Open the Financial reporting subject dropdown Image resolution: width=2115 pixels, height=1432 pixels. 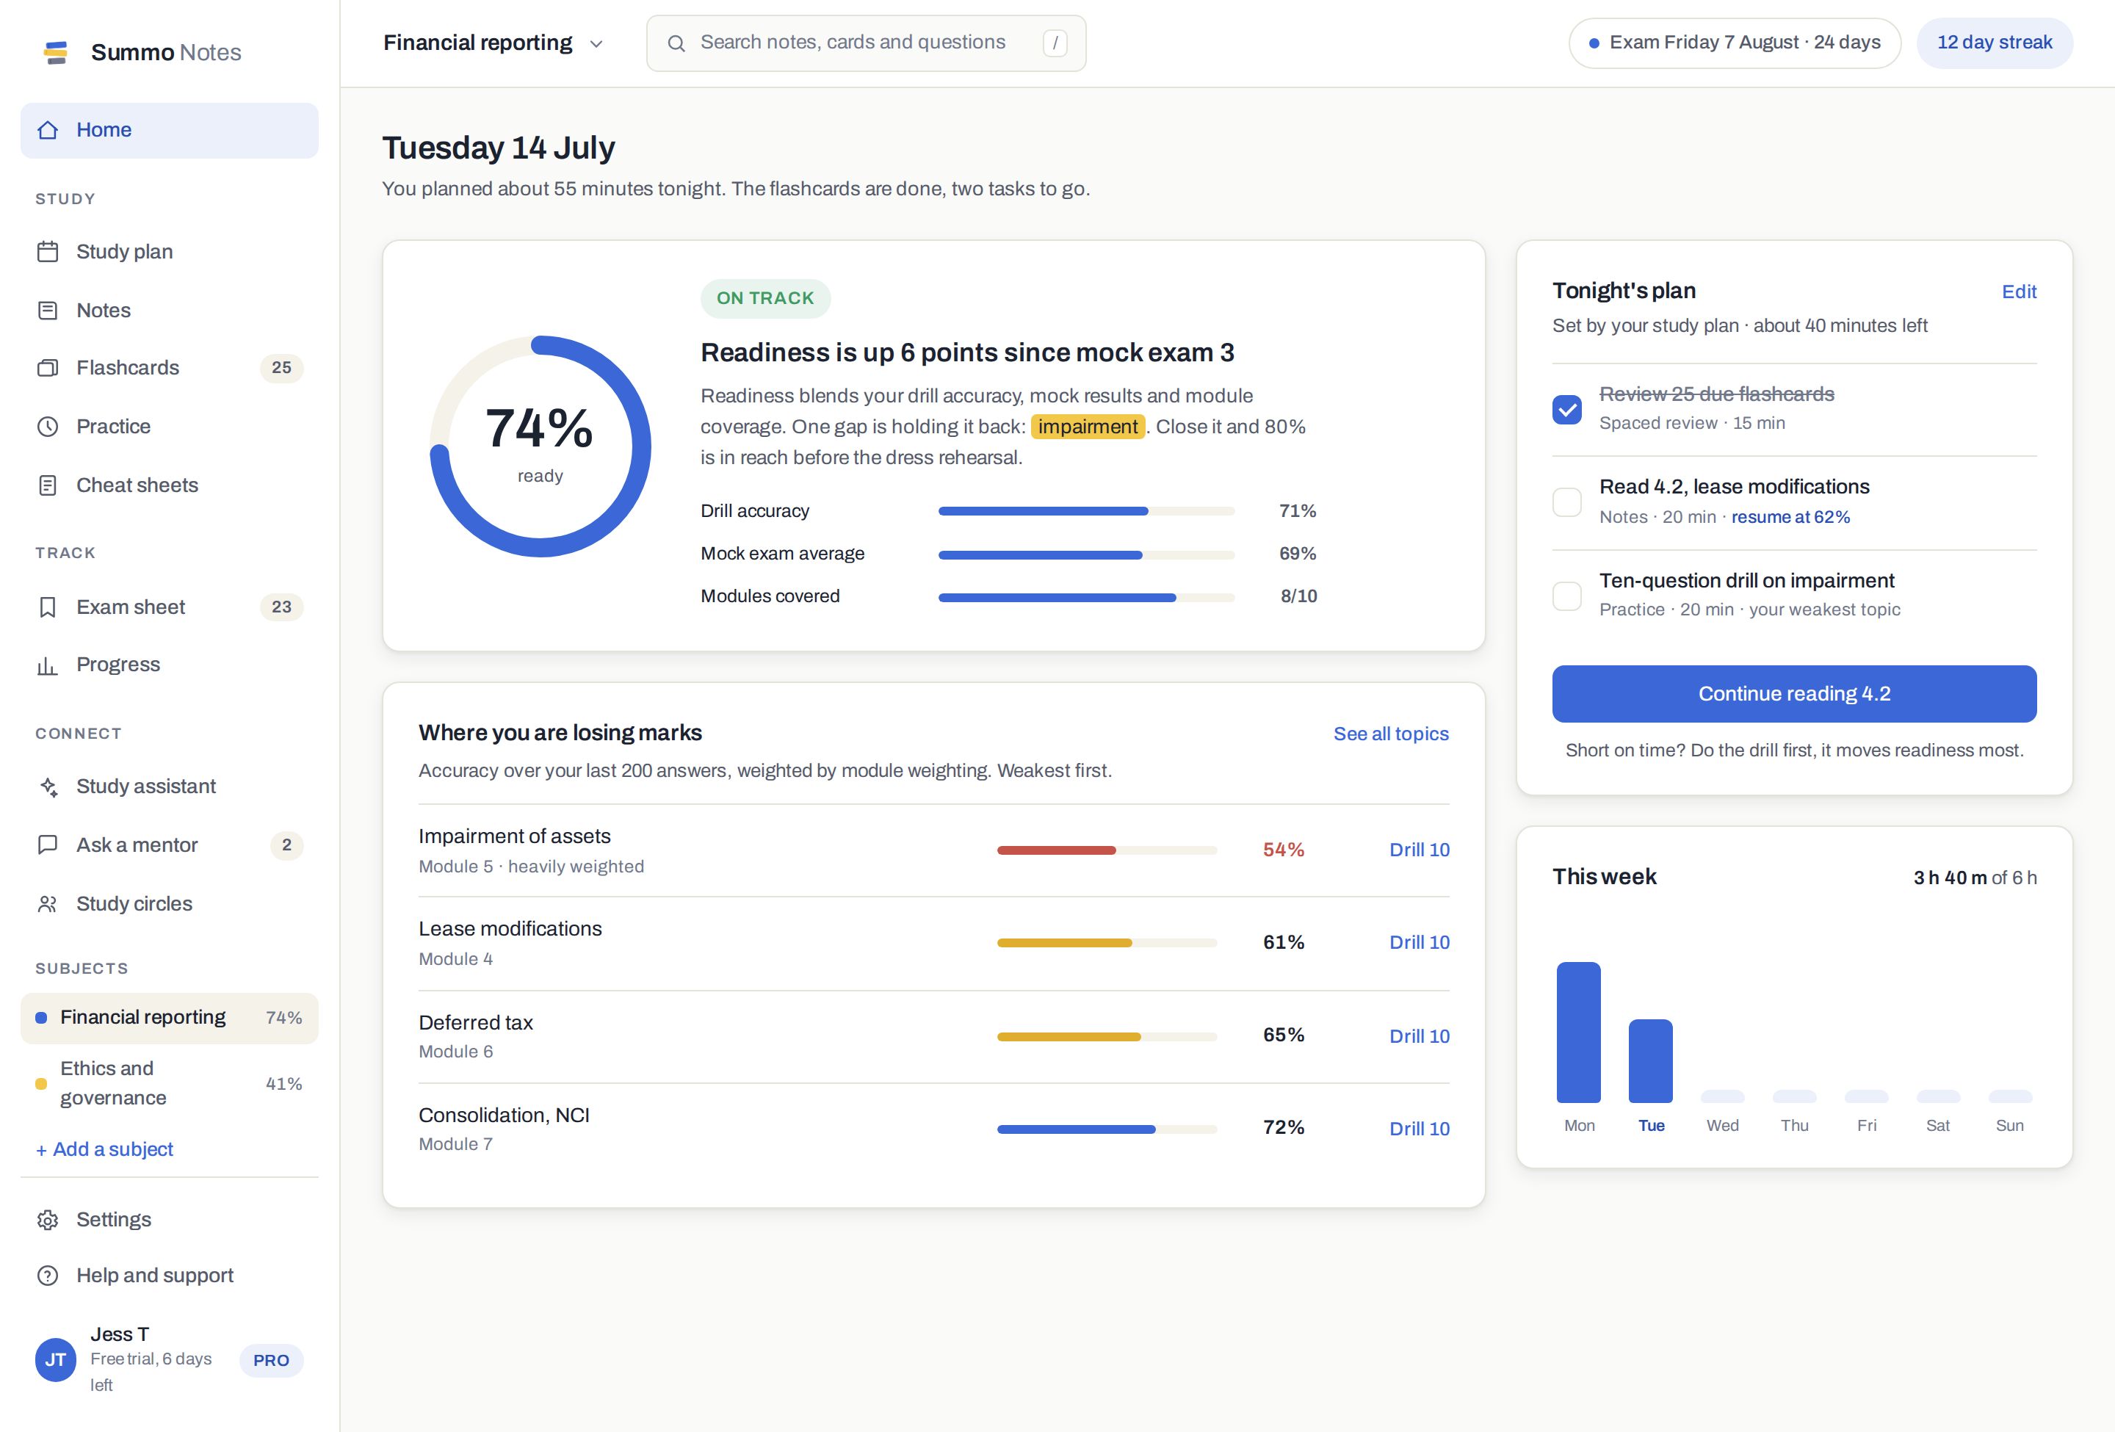[493, 43]
